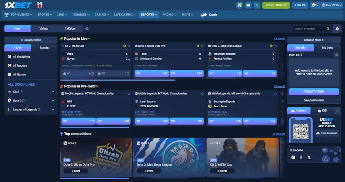Bet W2 5.88 on RLG SE
The width and height of the screenshot is (345, 182).
point(113,121)
